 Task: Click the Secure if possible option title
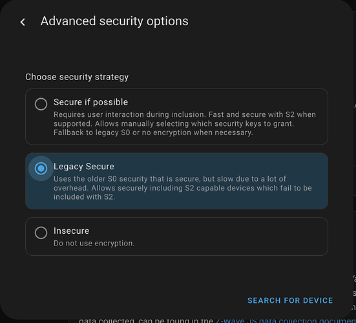click(x=91, y=102)
